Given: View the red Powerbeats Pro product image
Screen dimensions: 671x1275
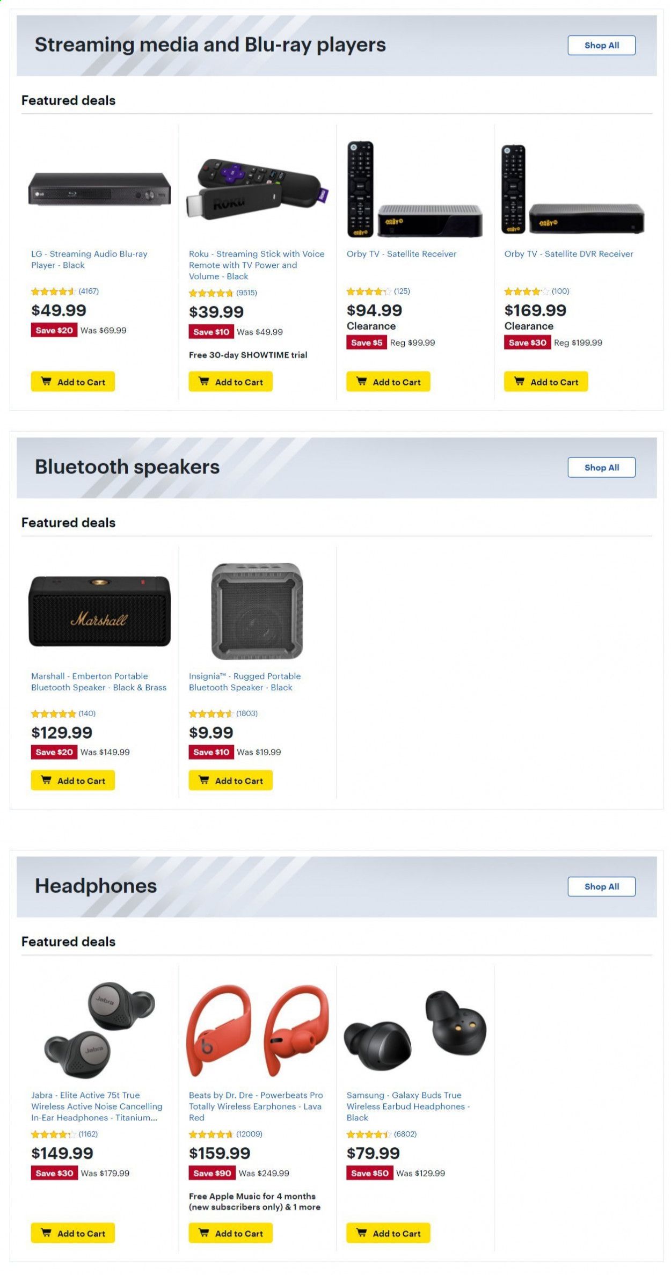Looking at the screenshot, I should pyautogui.click(x=257, y=1030).
